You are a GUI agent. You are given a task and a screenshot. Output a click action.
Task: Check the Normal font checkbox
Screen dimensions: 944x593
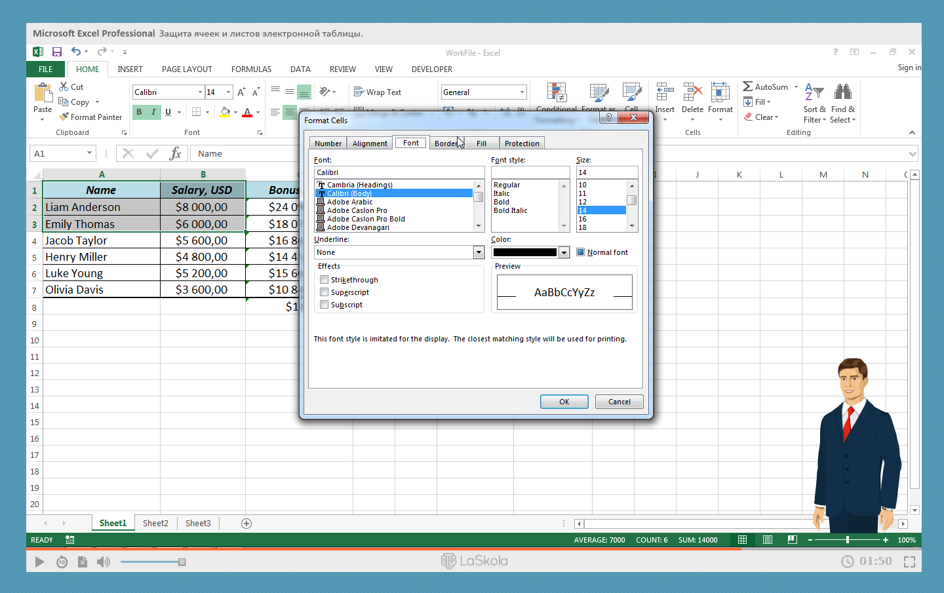pyautogui.click(x=580, y=252)
